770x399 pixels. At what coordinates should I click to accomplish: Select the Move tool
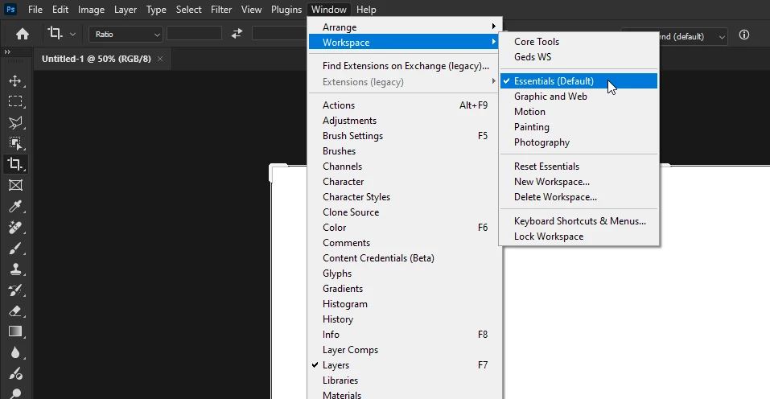click(15, 81)
